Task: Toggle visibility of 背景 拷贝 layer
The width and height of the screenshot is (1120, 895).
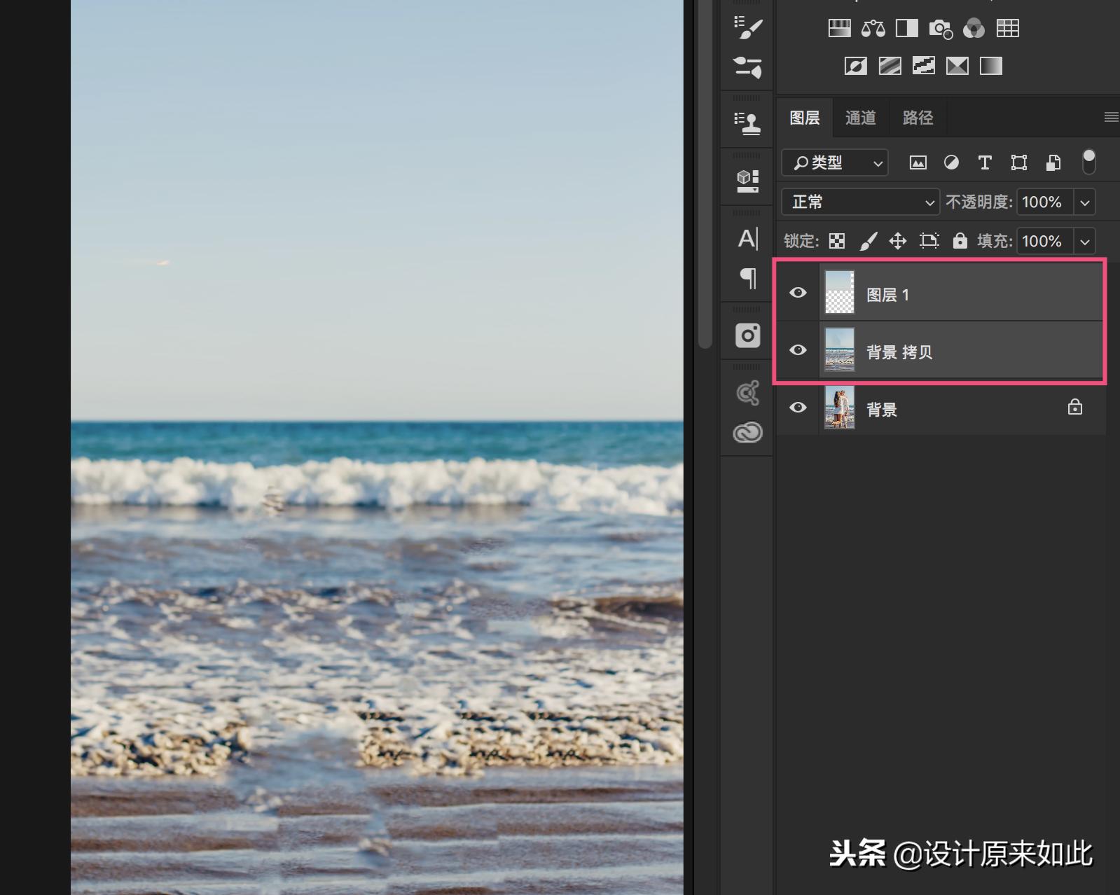Action: 798,350
